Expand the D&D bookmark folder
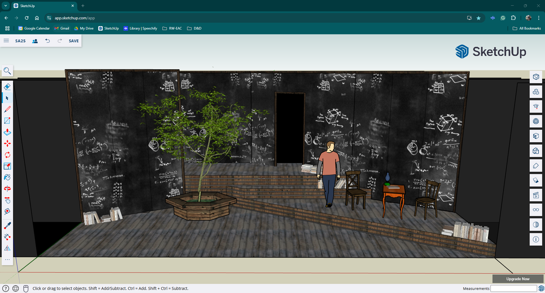This screenshot has width=545, height=293. [194, 28]
